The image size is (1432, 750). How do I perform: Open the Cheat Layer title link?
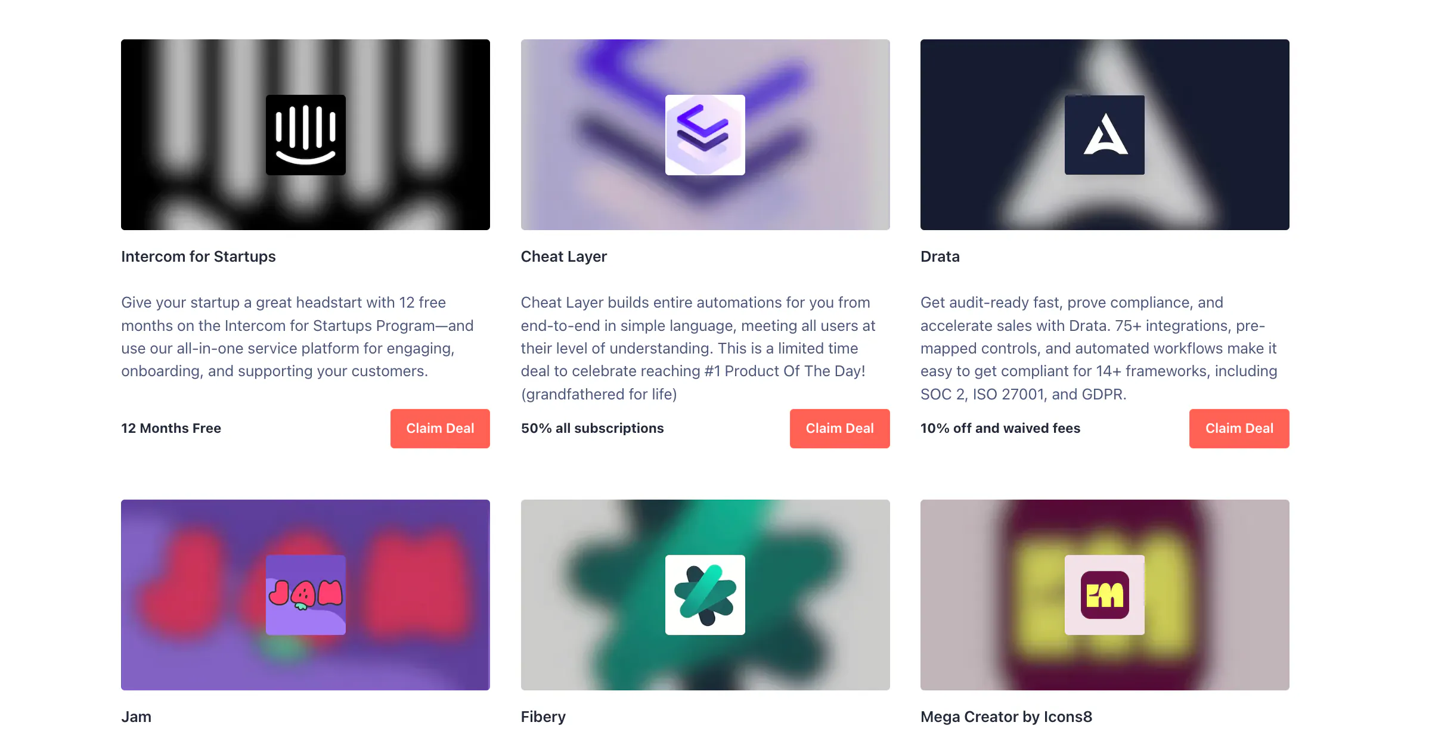pyautogui.click(x=564, y=256)
